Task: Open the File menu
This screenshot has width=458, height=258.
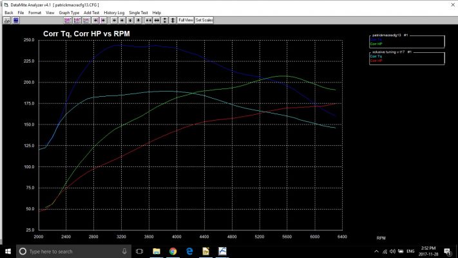Action: pyautogui.click(x=21, y=13)
